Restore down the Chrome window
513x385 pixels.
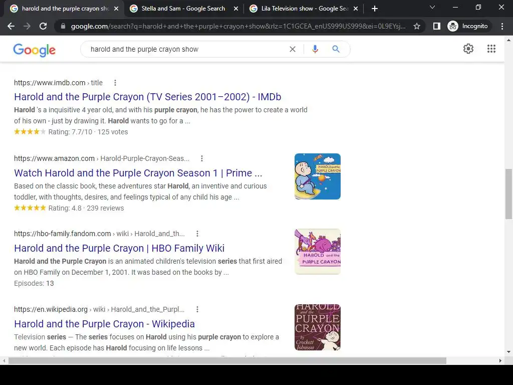478,7
